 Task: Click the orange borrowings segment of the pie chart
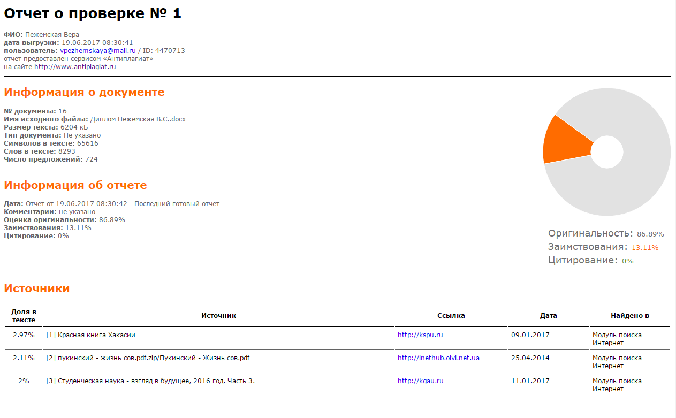click(562, 141)
